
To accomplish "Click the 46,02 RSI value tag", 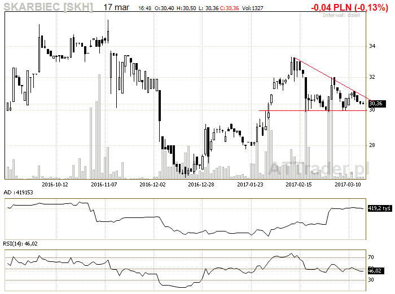I will click(375, 271).
